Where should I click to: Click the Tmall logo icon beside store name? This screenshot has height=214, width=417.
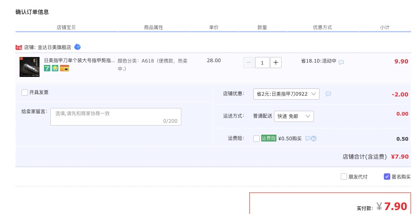tap(19, 47)
